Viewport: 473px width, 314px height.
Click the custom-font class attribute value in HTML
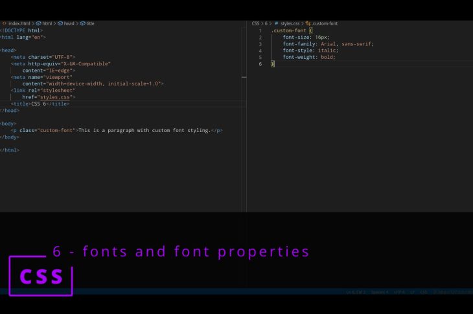(56, 130)
